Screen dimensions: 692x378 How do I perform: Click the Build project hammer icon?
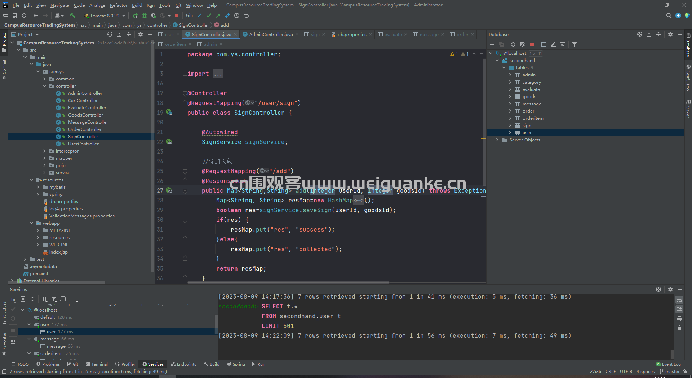pos(72,16)
